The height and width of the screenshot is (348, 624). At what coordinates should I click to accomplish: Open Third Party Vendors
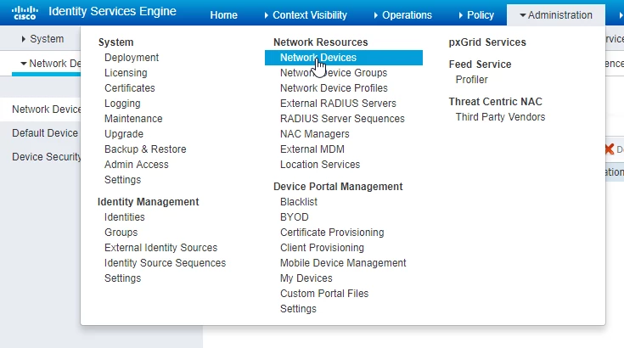pos(500,117)
